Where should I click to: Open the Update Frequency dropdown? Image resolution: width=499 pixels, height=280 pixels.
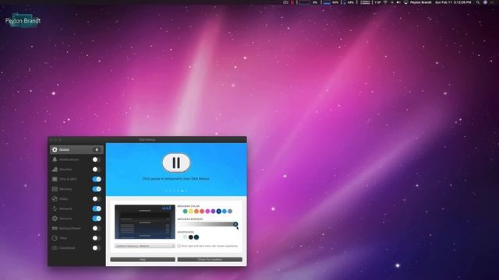145,246
